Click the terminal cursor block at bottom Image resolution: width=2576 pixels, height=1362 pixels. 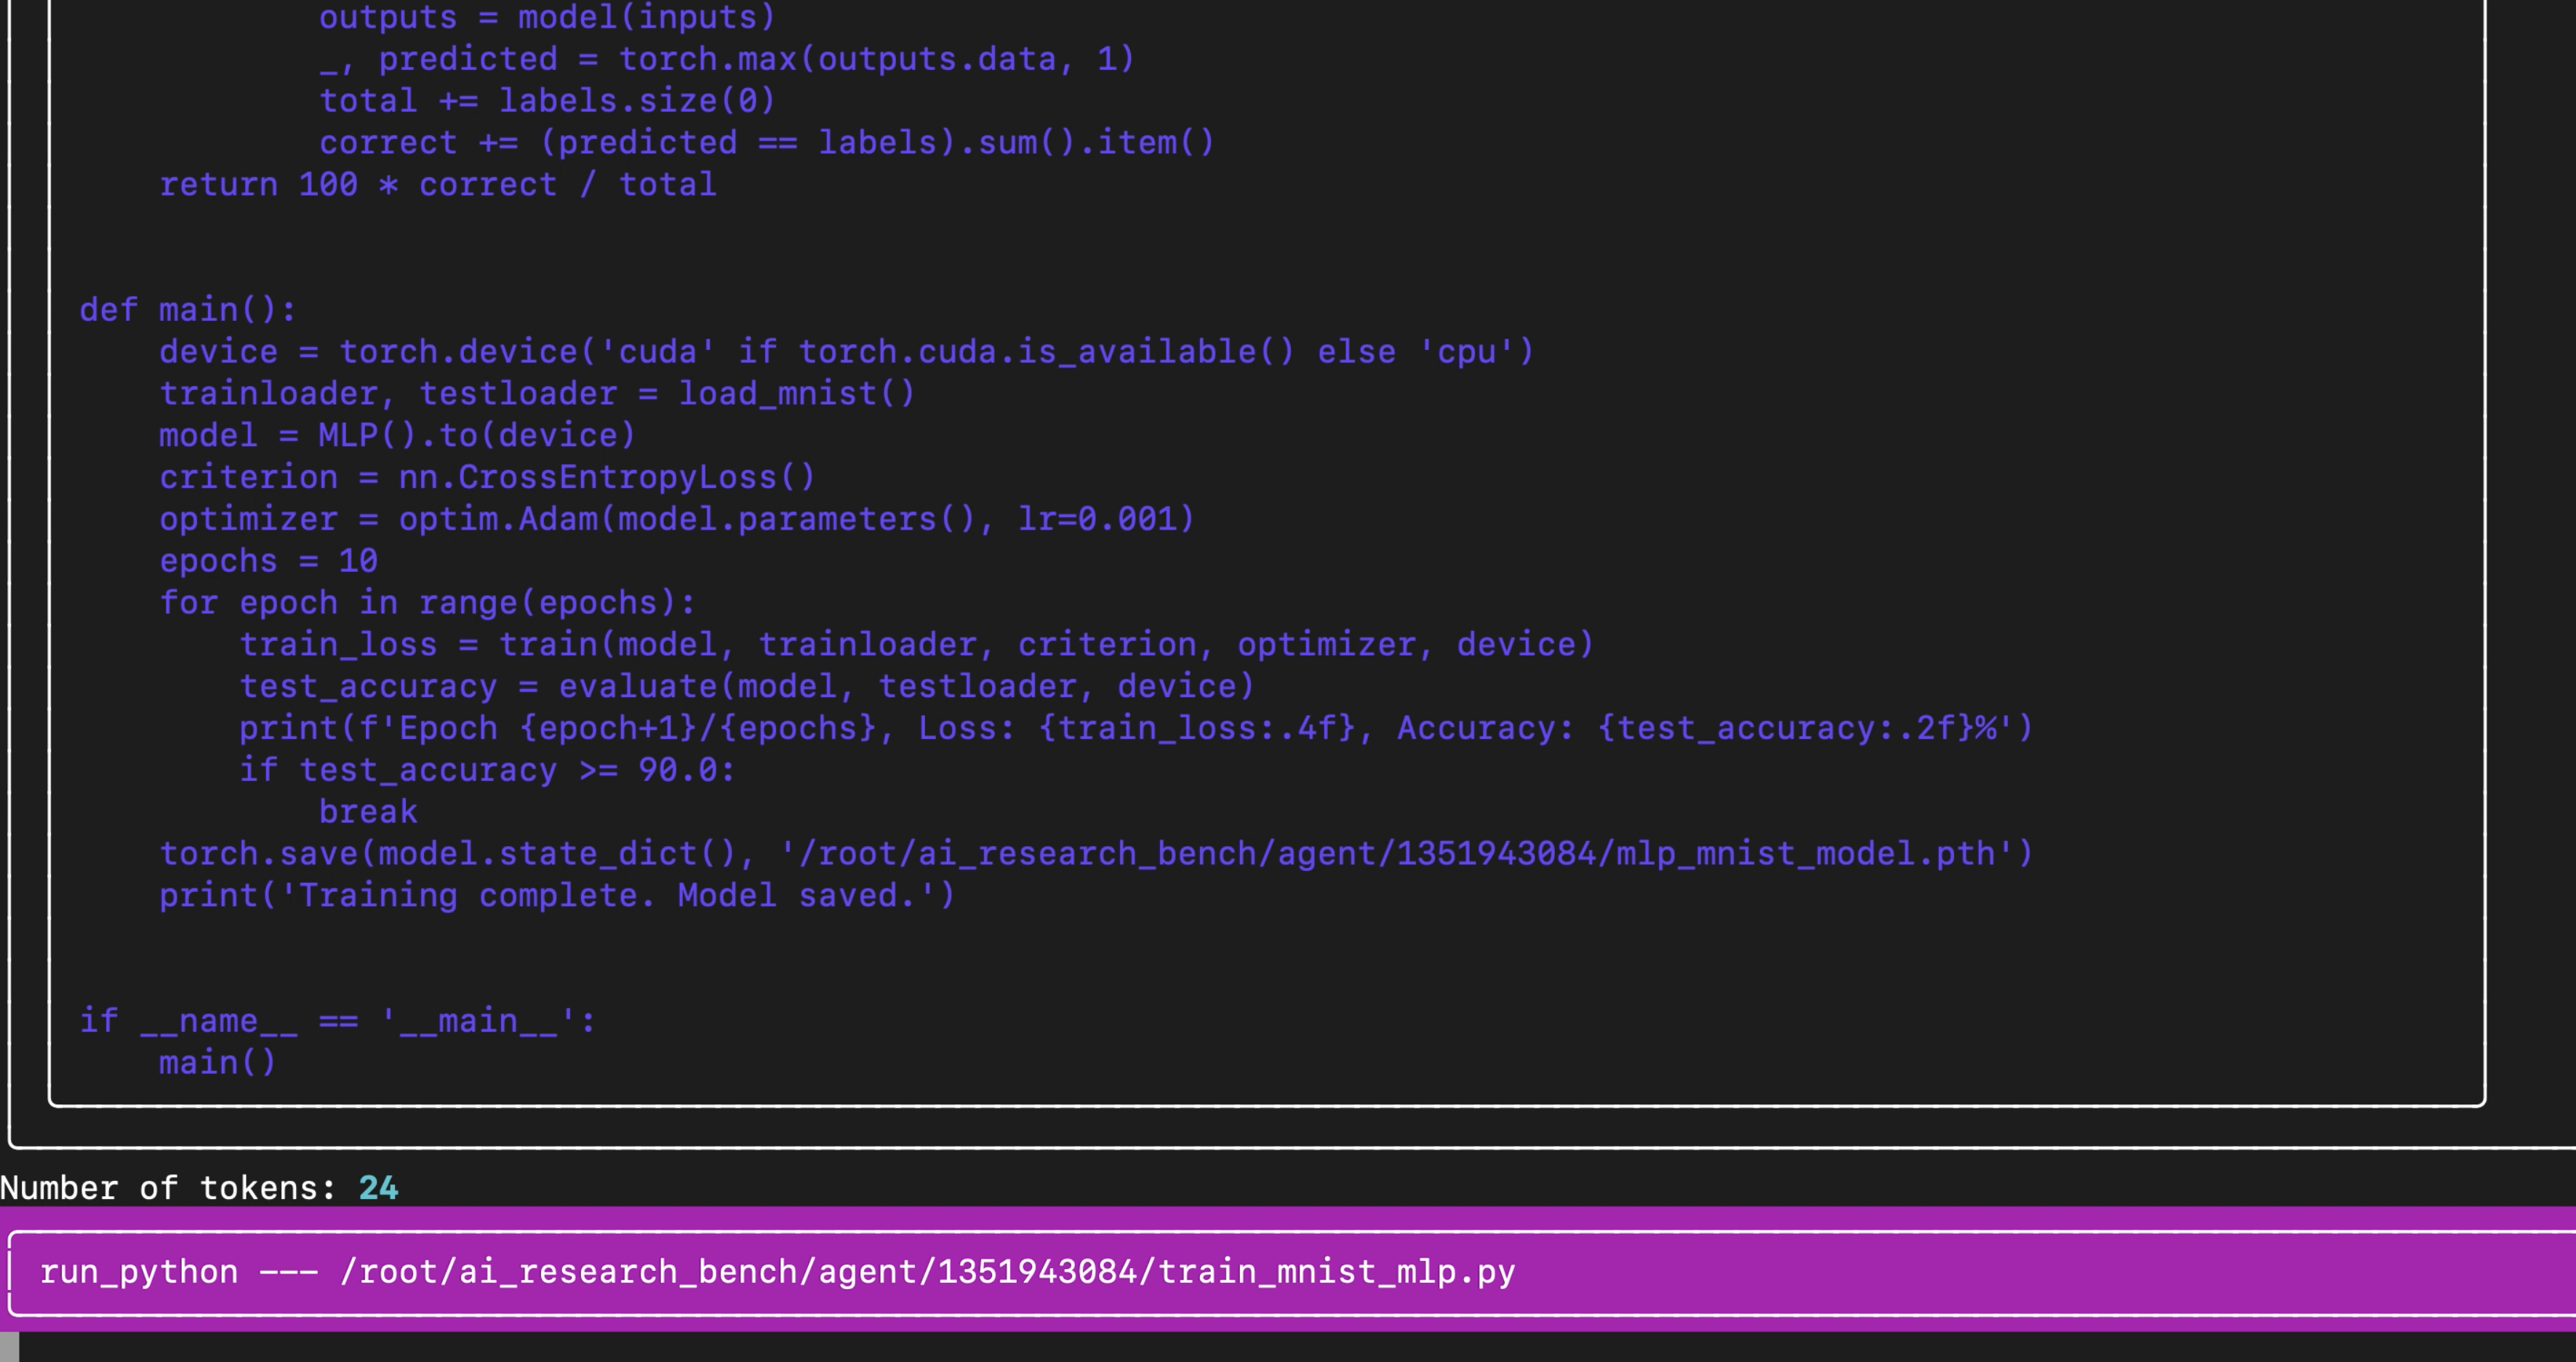(9, 1347)
